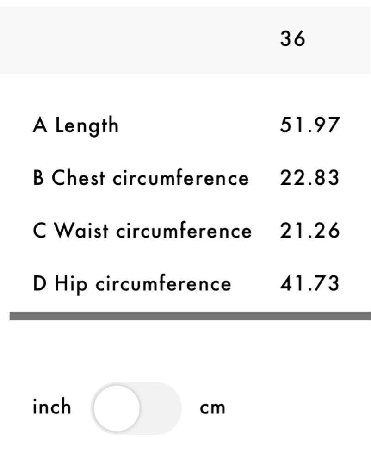Viewport: 371px width, 463px height.
Task: Select the inch unit label
Action: point(52,407)
